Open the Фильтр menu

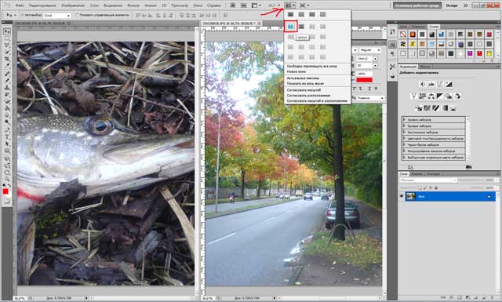coord(133,5)
